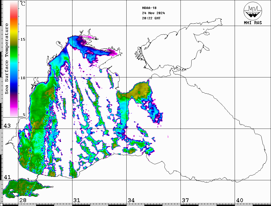Click longitude label 37

[185, 200]
